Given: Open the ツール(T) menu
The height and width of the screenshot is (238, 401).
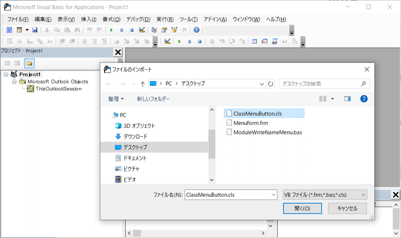Looking at the screenshot, I should [189, 19].
